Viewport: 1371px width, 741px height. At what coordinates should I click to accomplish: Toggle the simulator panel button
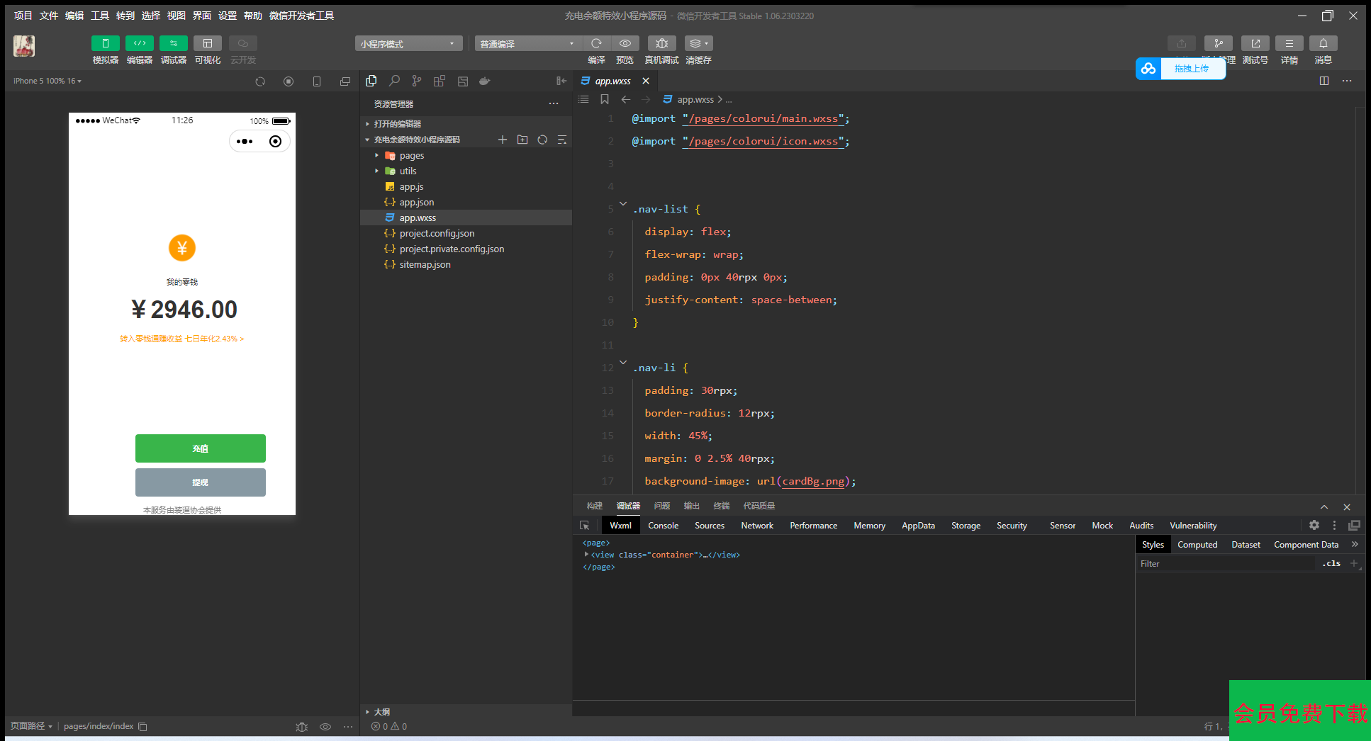[105, 43]
